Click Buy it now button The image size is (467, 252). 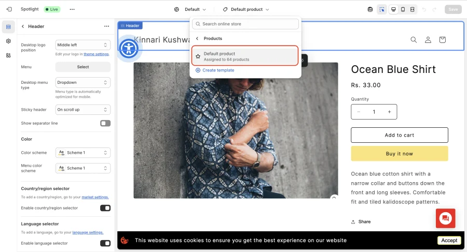(400, 154)
